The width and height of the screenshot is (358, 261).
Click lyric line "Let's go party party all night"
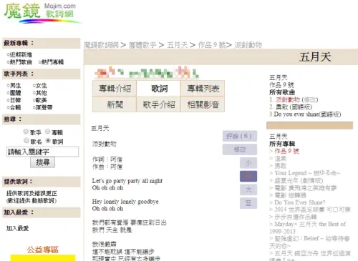pos(127,181)
